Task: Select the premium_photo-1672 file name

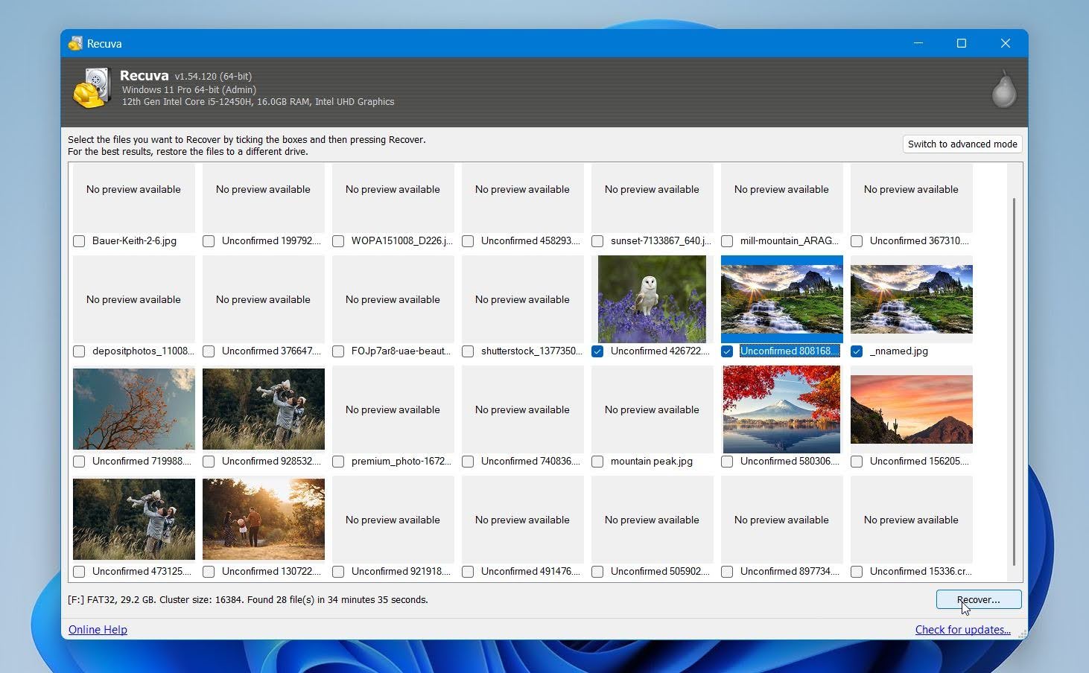Action: tap(401, 462)
